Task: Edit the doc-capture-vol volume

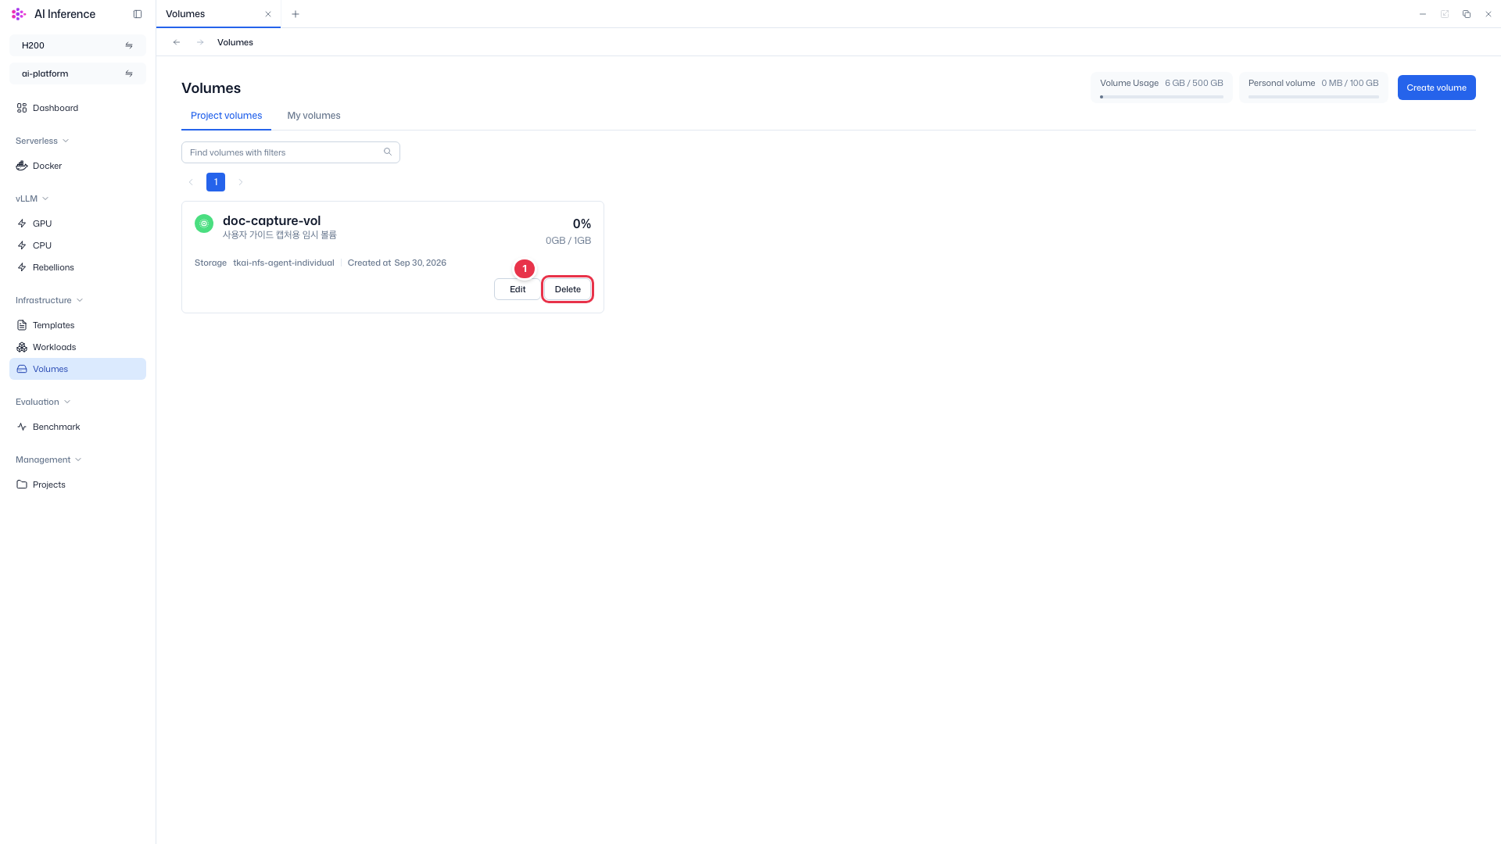Action: pyautogui.click(x=518, y=289)
